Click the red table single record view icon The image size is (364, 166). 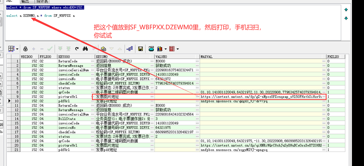click(x=172, y=49)
